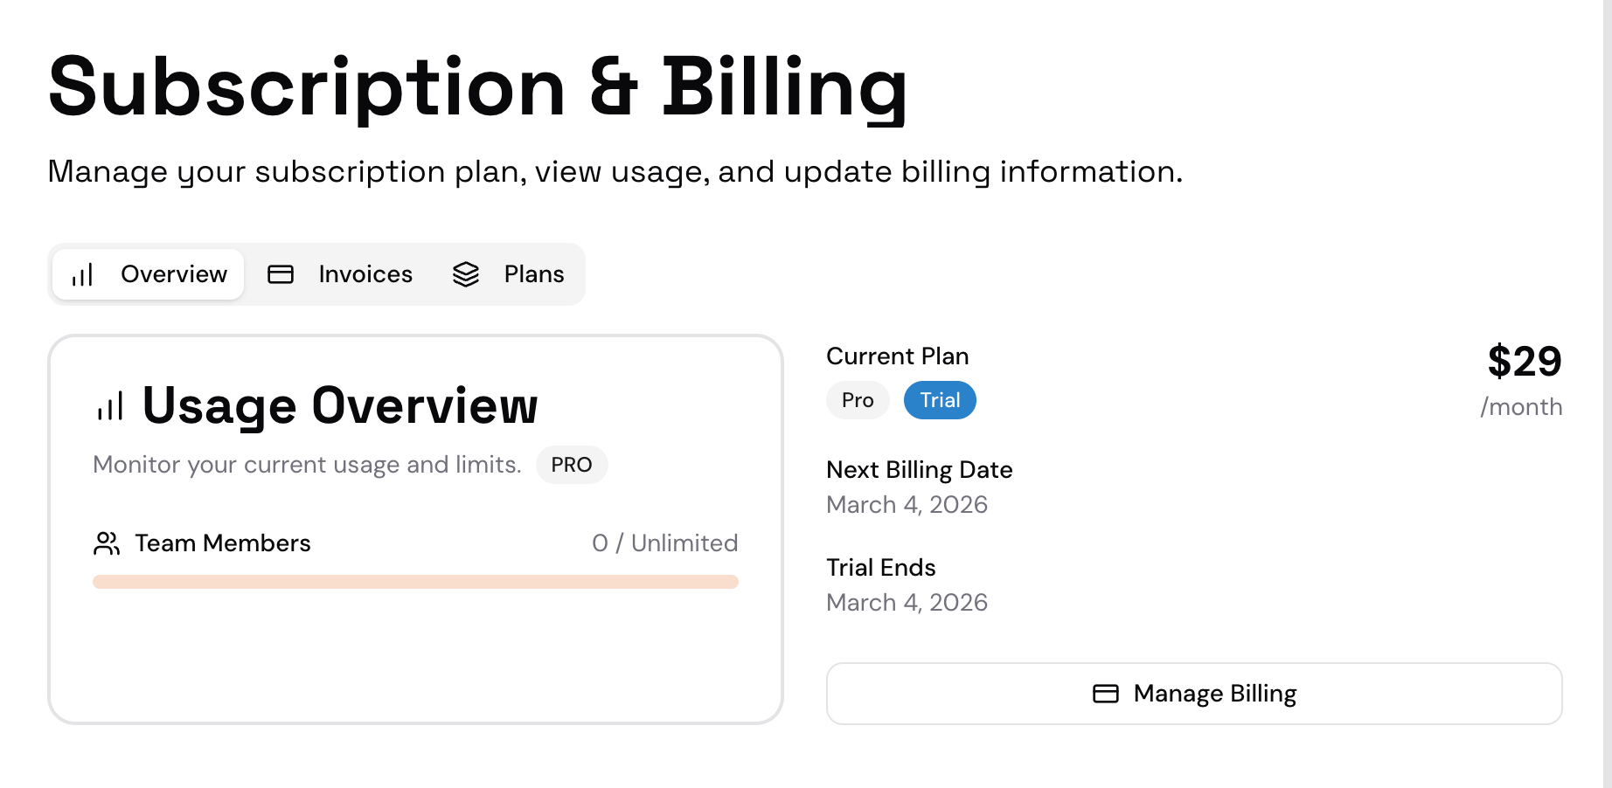Click the stacked layers icon on Plans tab
This screenshot has height=788, width=1612.
[x=466, y=274]
